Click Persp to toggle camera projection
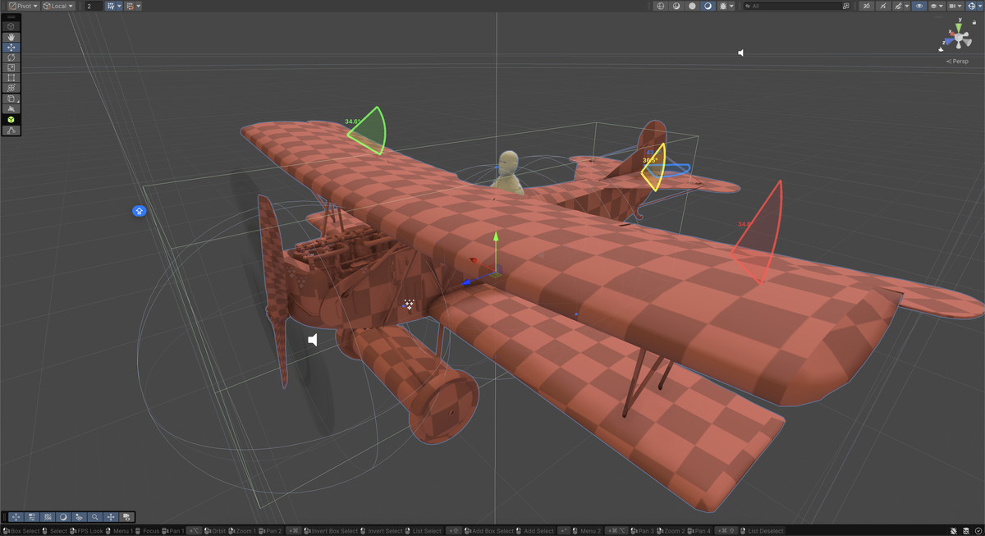The height and width of the screenshot is (536, 985). (x=958, y=61)
